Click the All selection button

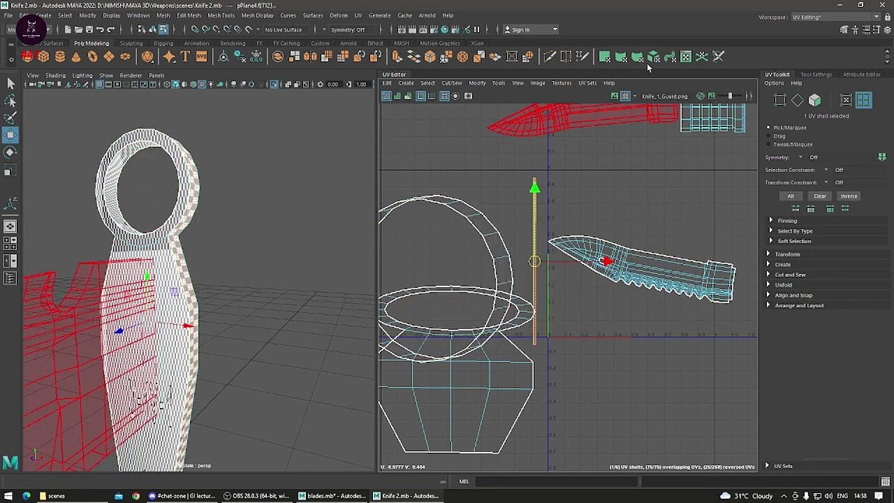coord(791,196)
